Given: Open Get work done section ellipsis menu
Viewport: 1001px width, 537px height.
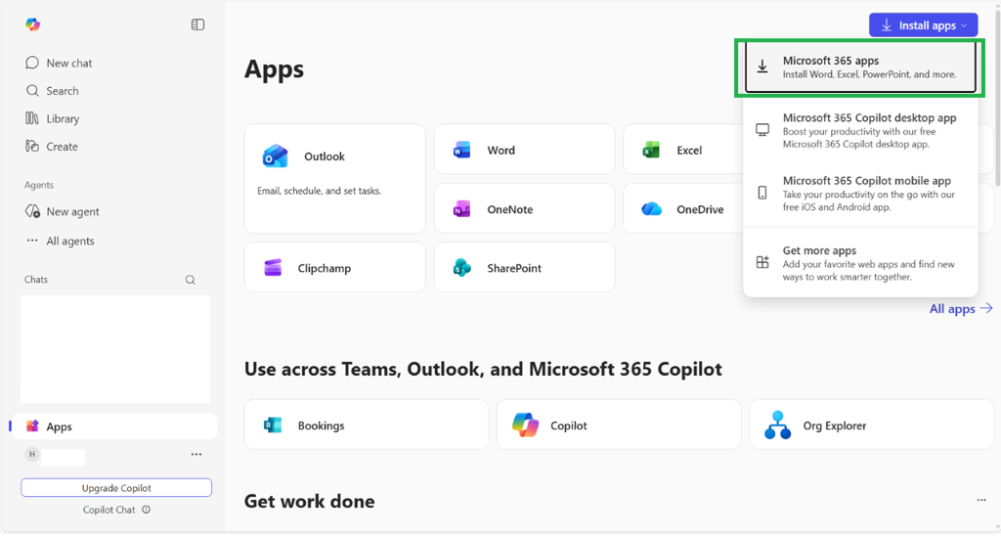Looking at the screenshot, I should [x=981, y=500].
